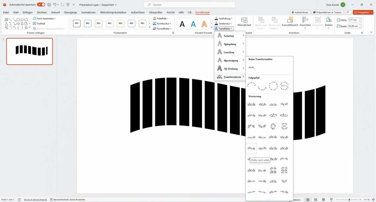Click the Freigeben share button
This screenshot has width=376, height=202.
(363, 12)
